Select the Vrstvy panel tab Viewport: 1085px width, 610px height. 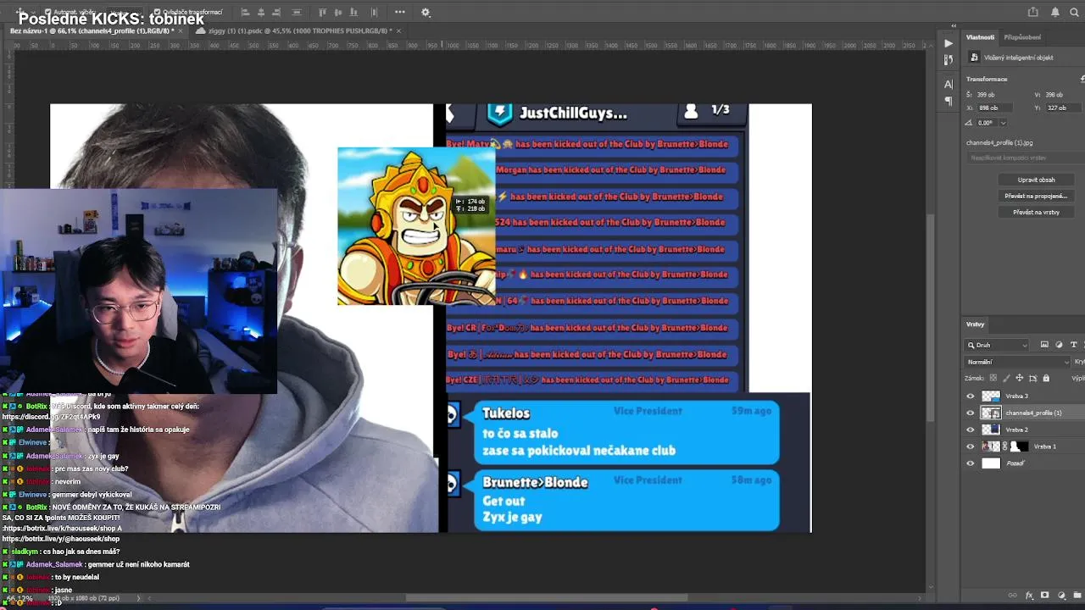pyautogui.click(x=975, y=324)
